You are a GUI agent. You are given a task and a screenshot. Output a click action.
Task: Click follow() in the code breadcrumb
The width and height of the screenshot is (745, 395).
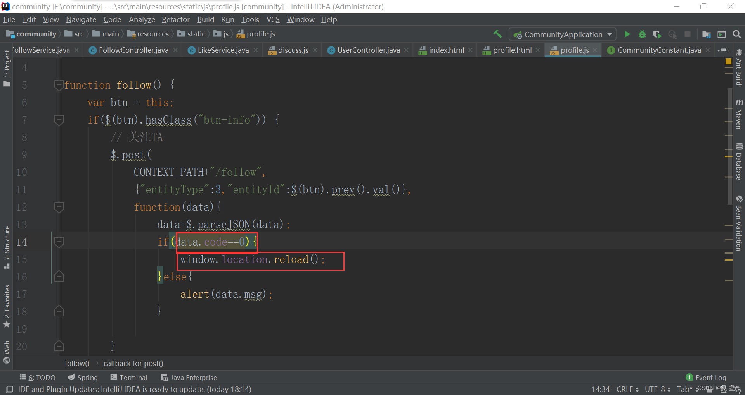pos(77,363)
